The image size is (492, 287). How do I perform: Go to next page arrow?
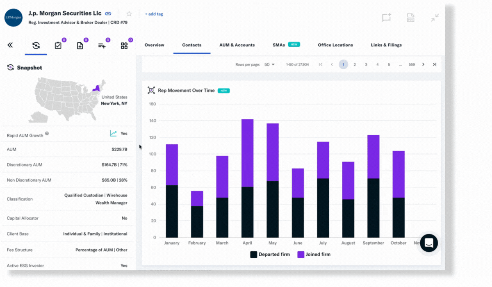[x=423, y=64]
